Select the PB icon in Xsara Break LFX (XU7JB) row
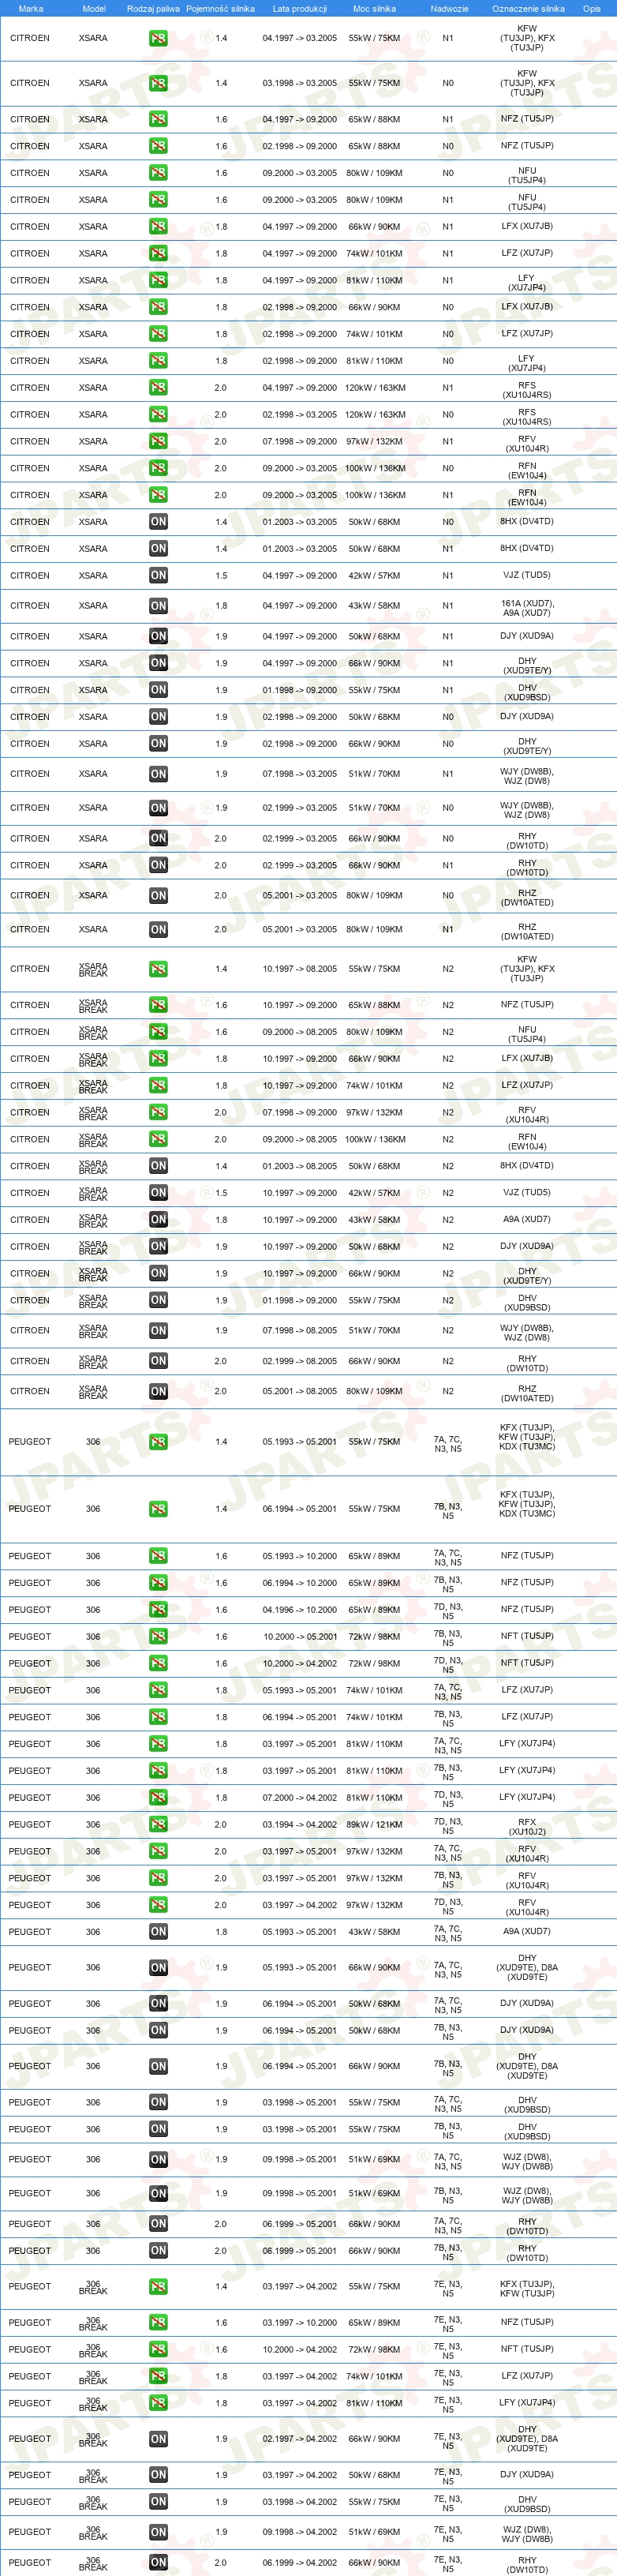Viewport: 617px width, 2576px height. coord(158,1059)
